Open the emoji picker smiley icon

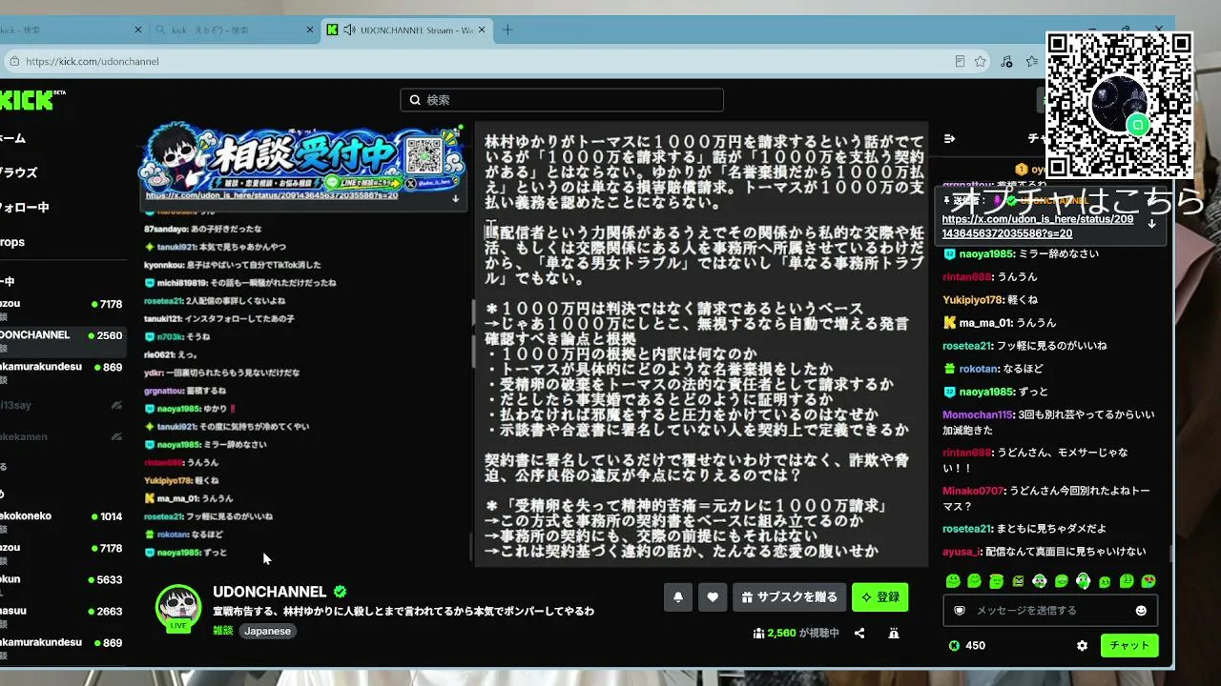pyautogui.click(x=1141, y=610)
